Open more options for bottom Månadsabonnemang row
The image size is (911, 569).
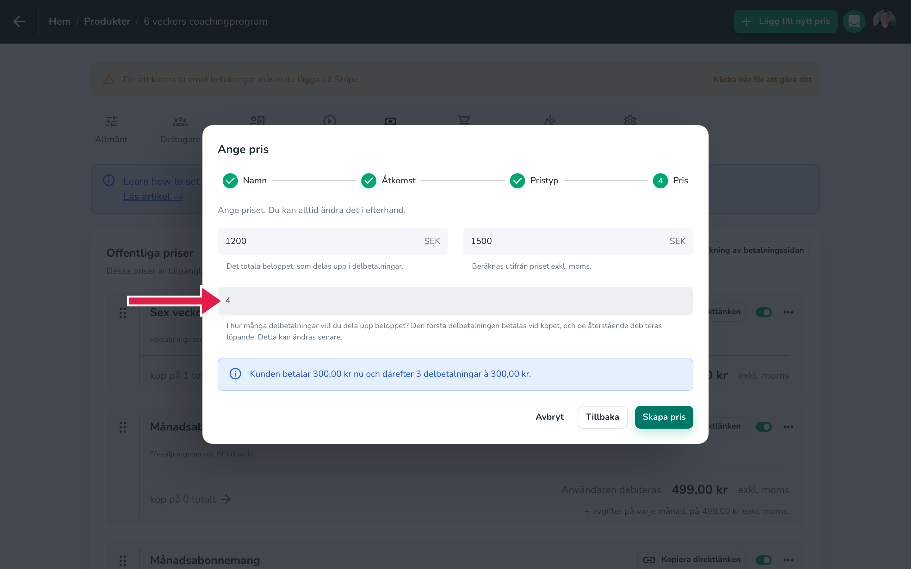click(x=788, y=560)
